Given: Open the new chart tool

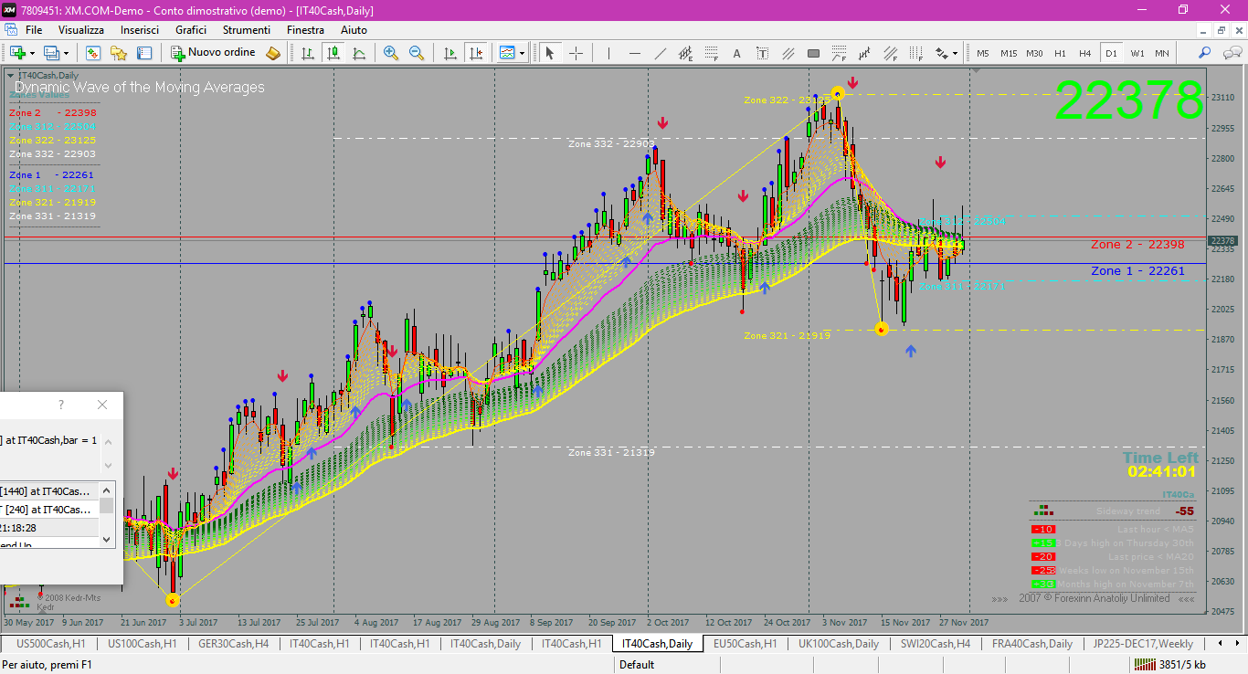Looking at the screenshot, I should pos(17,53).
